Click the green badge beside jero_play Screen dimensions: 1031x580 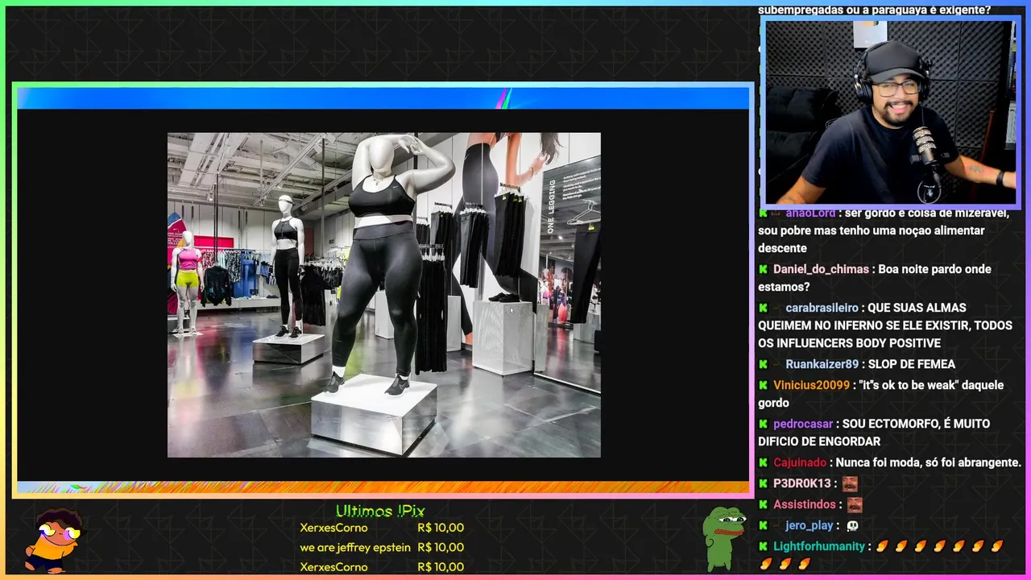763,525
